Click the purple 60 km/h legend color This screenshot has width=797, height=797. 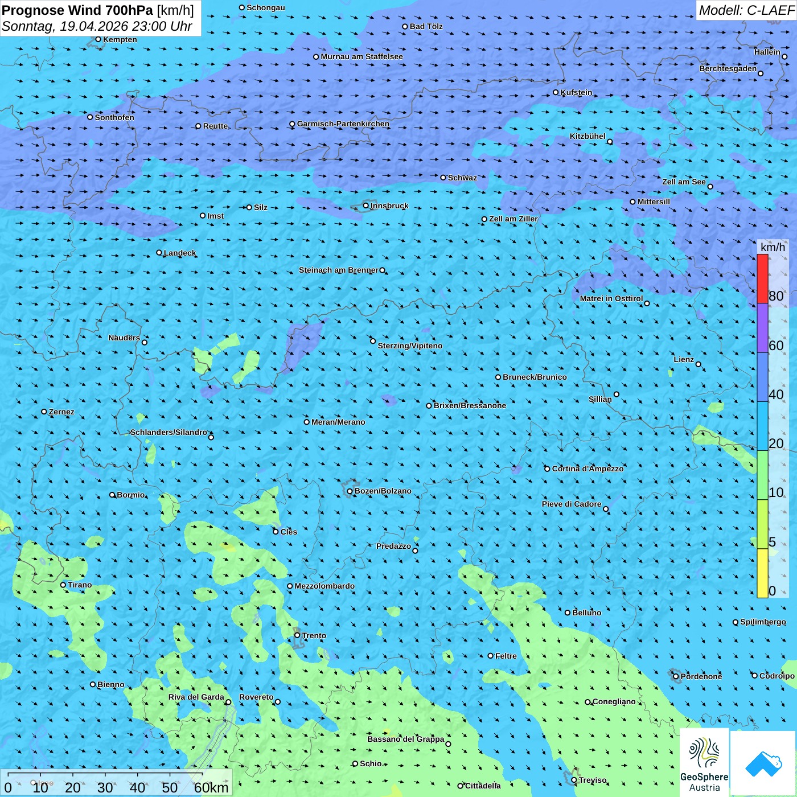762,328
